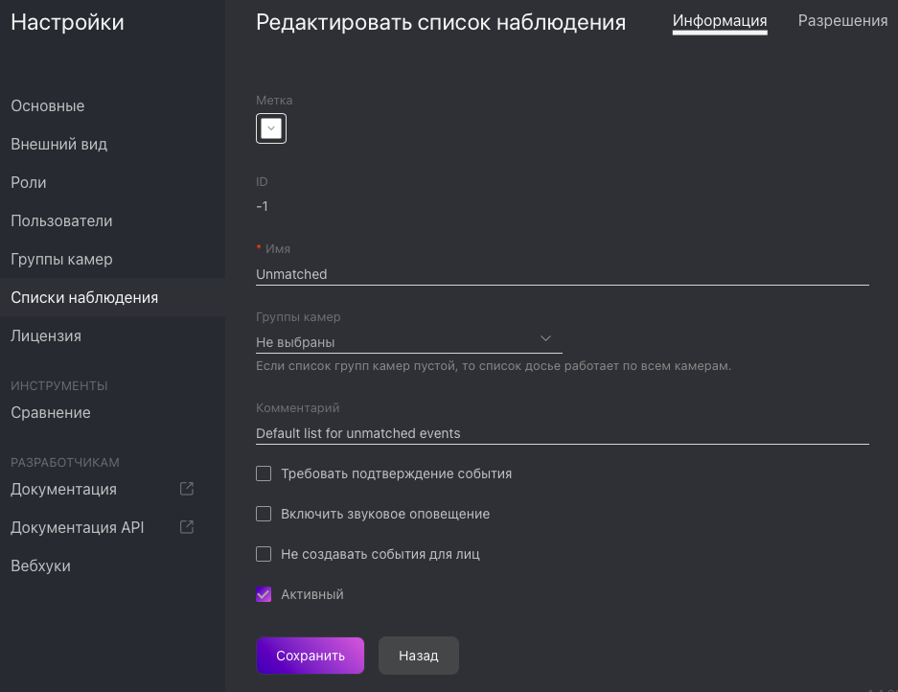Open the Вебхуки developer page
898x692 pixels.
coord(40,565)
